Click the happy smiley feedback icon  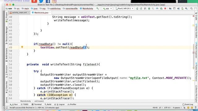[188, 108]
